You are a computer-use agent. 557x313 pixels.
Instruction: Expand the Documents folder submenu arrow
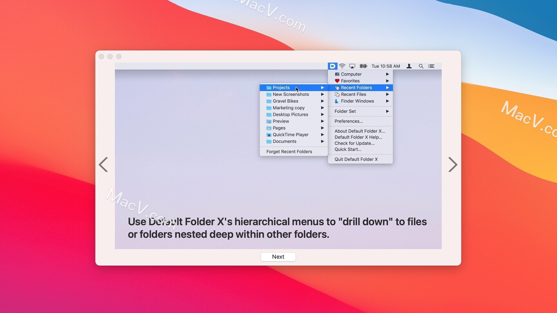[x=322, y=141]
